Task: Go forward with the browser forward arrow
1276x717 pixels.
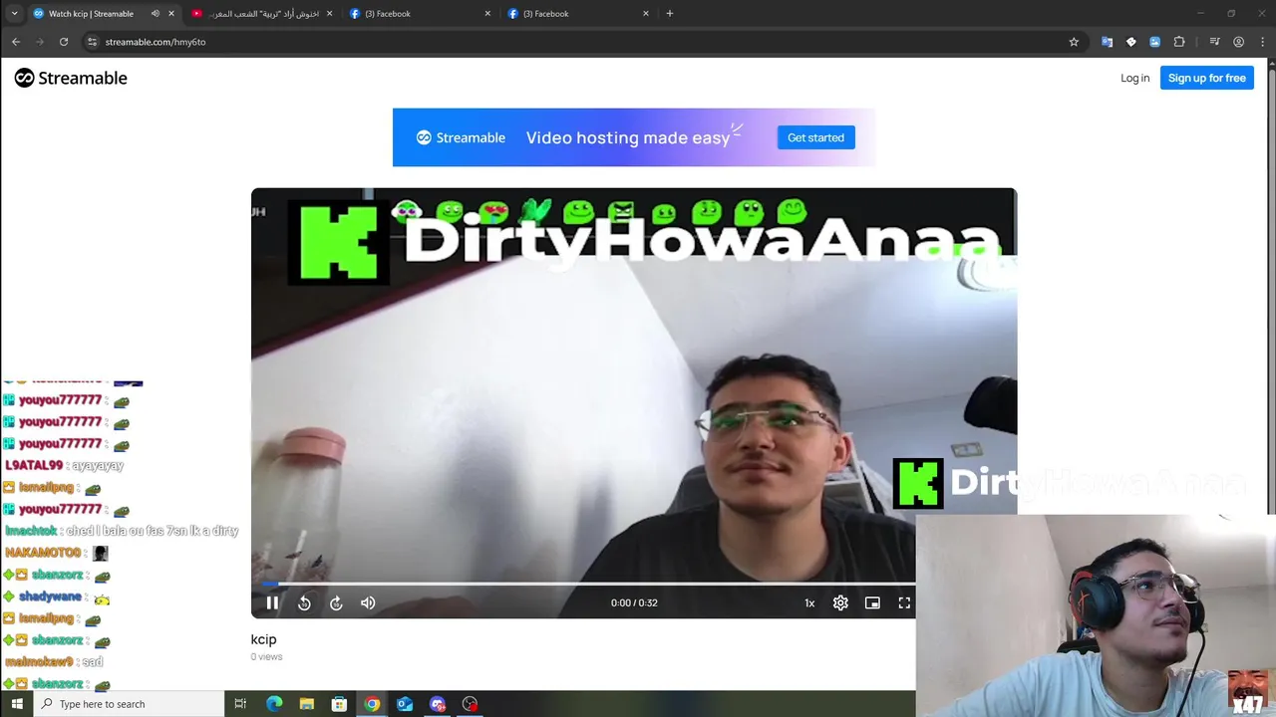Action: coord(40,42)
